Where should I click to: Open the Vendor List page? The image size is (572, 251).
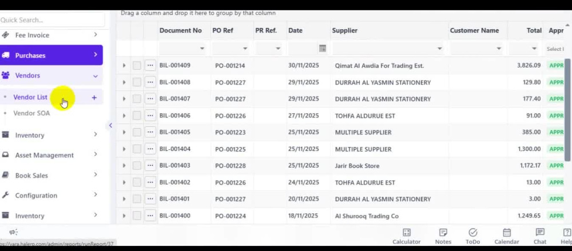tap(30, 97)
